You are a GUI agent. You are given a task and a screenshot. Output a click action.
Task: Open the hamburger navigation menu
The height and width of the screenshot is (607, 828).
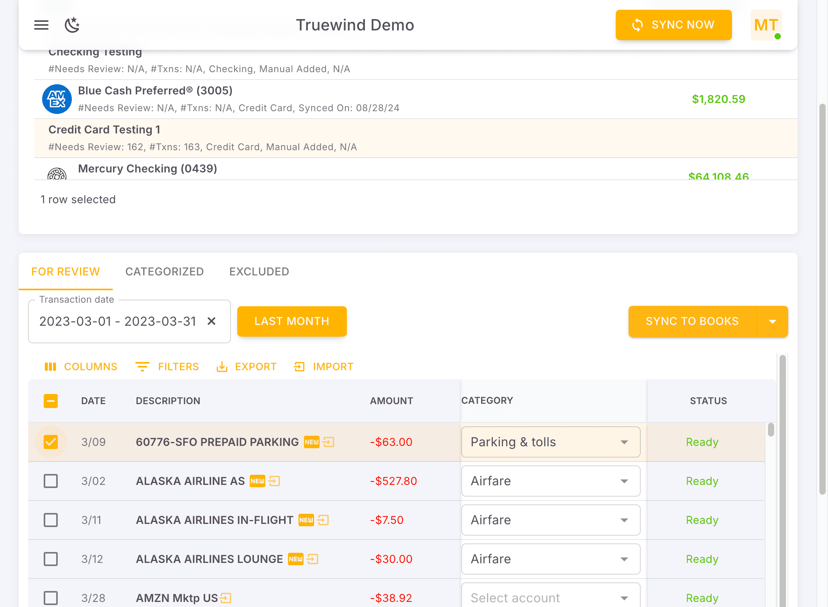[x=41, y=25]
